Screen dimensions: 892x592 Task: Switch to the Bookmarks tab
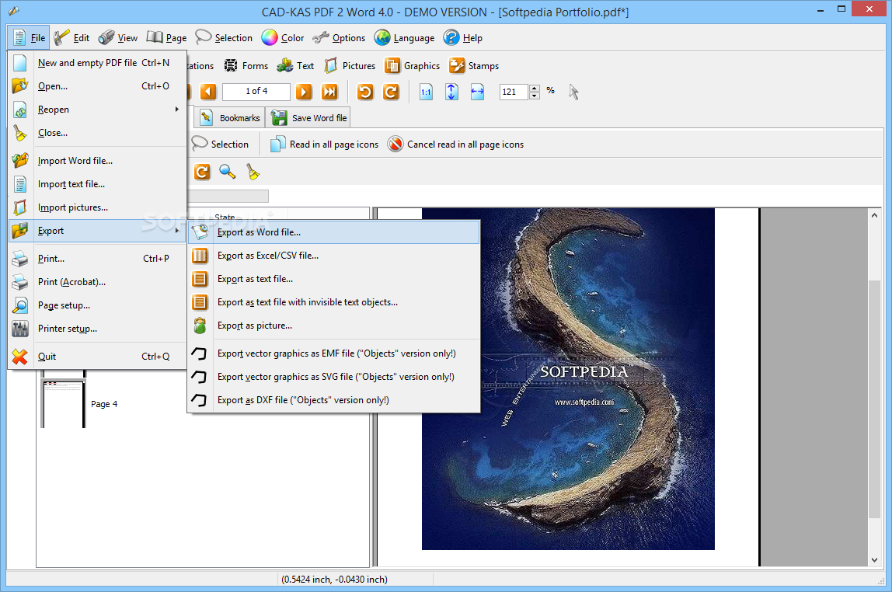[x=230, y=118]
